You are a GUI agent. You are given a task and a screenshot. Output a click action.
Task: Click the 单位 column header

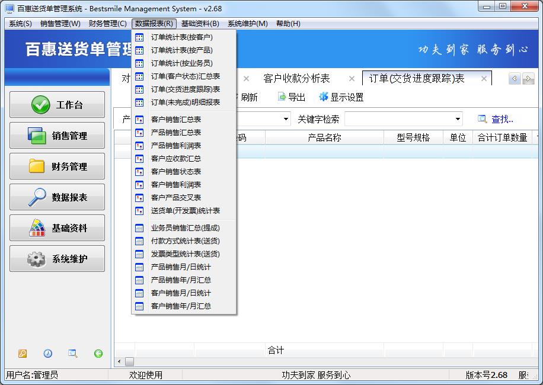click(458, 137)
